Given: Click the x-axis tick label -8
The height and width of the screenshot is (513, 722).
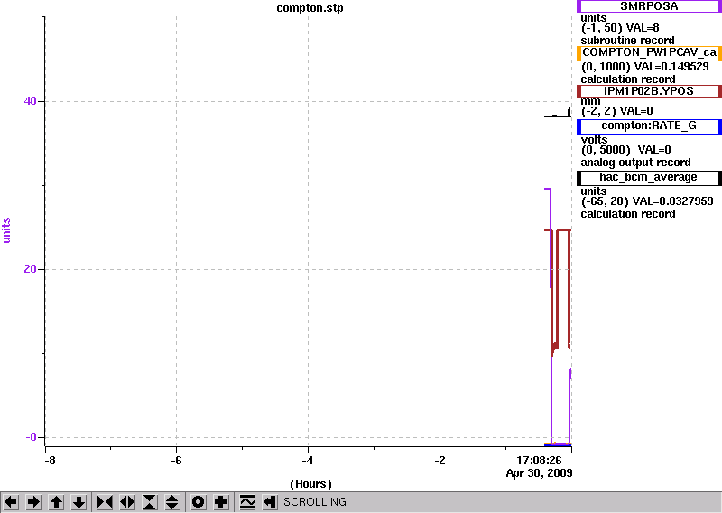Looking at the screenshot, I should pos(50,460).
